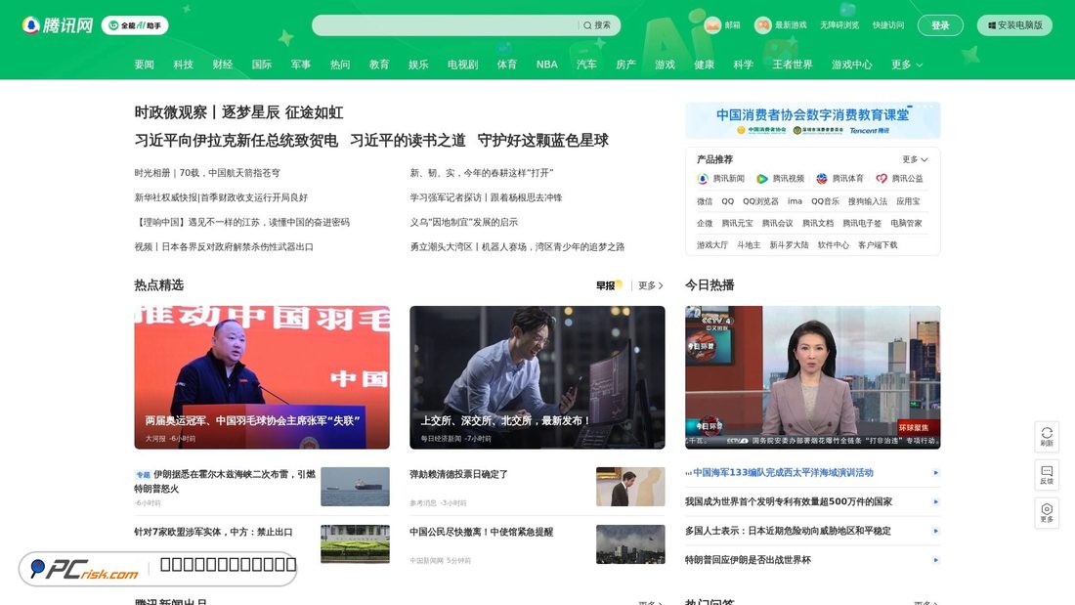
Task: Click the 登录 login button
Action: (940, 25)
